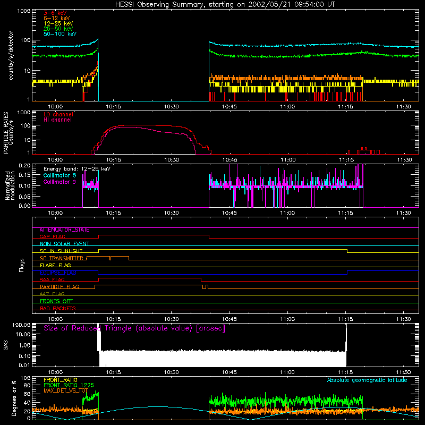Click 10:15 under the SAS plot
Screen dimensions: 425x425
pyautogui.click(x=113, y=372)
